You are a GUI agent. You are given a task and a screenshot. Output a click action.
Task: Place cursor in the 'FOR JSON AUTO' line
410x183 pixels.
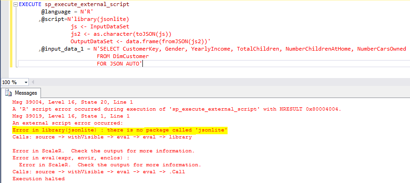[x=120, y=64]
